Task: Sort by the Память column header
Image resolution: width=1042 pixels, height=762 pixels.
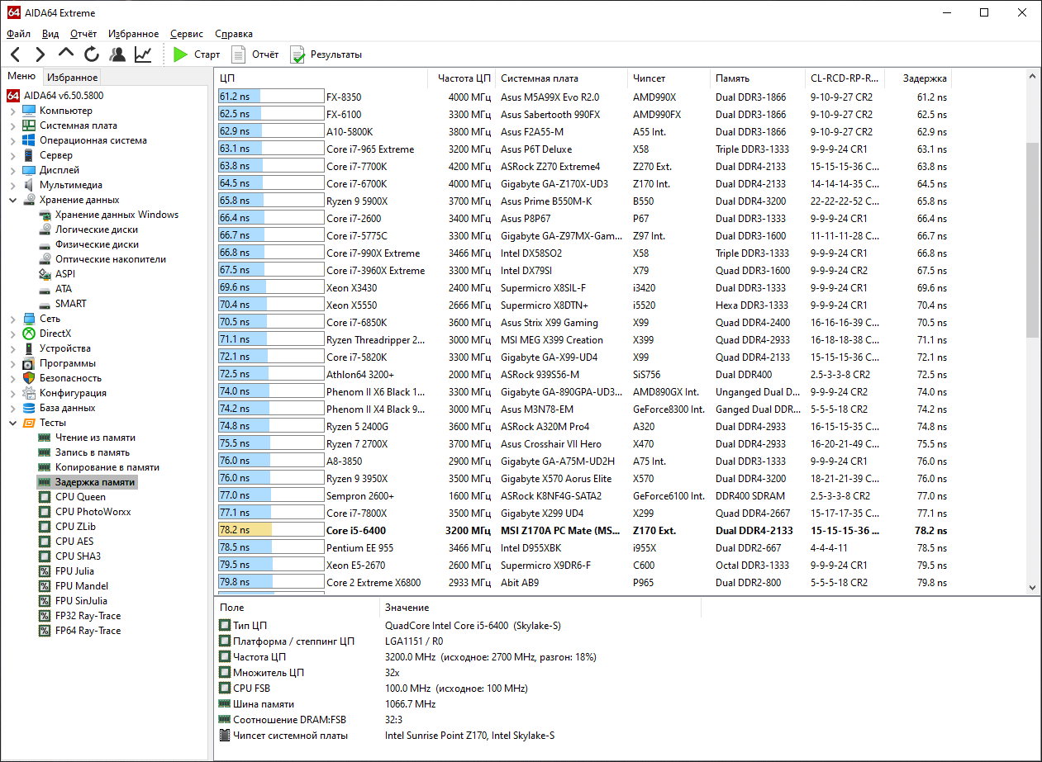Action: coord(758,78)
